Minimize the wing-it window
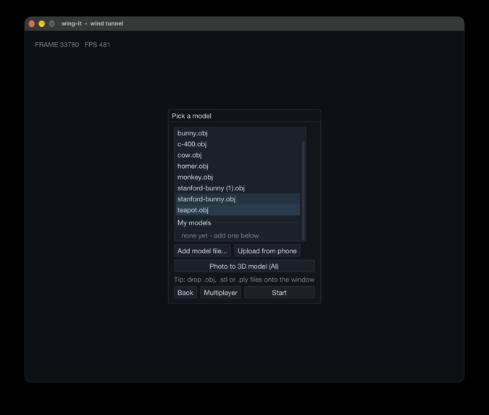 coord(42,24)
